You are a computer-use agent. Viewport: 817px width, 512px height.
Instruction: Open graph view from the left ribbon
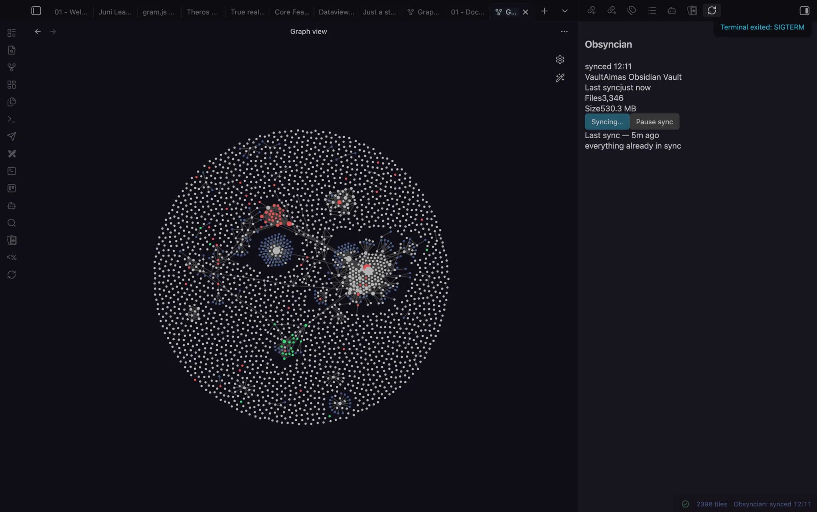tap(12, 67)
